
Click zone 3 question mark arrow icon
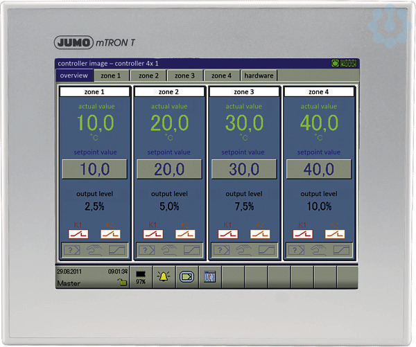tap(222, 250)
